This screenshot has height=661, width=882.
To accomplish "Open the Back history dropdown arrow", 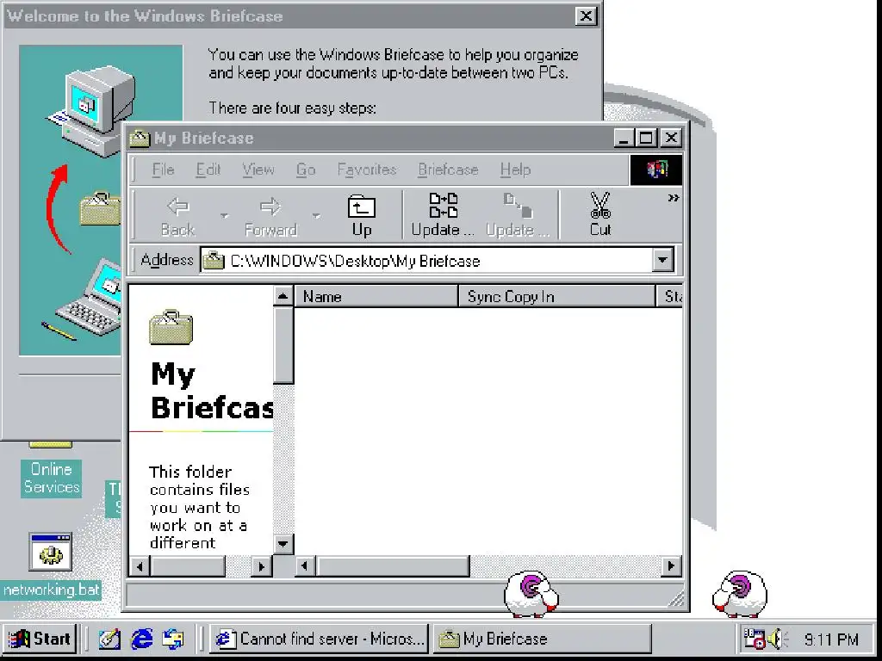I will (225, 216).
